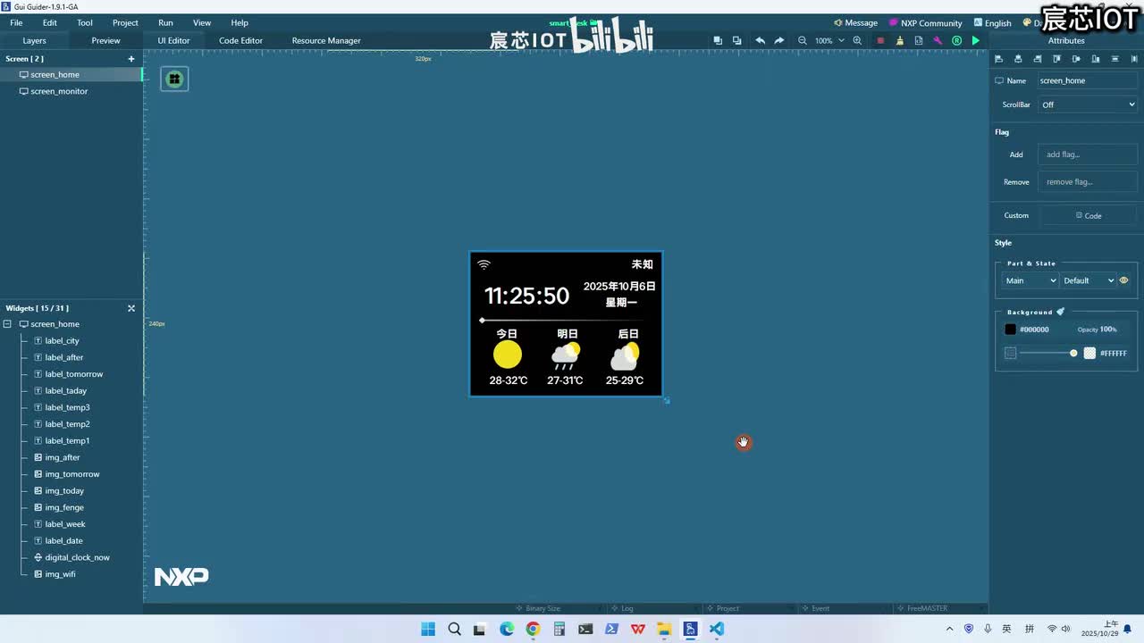Viewport: 1144px width, 643px height.
Task: Open the Binary Size panel
Action: click(x=537, y=608)
